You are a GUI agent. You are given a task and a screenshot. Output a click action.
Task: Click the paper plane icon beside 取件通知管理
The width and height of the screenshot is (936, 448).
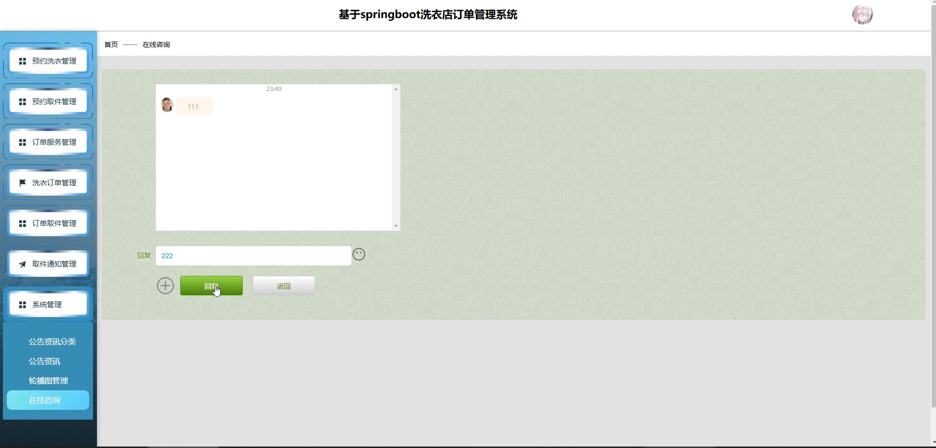23,264
